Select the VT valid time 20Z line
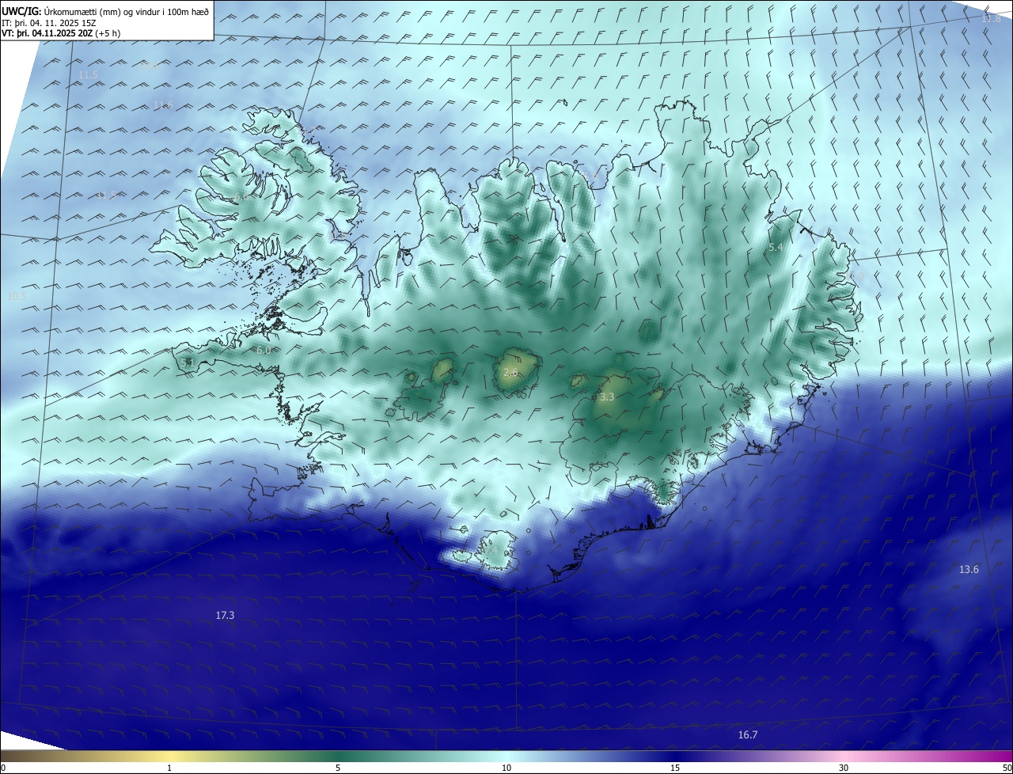 62,33
